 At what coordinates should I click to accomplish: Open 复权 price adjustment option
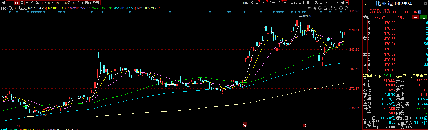(309, 3)
